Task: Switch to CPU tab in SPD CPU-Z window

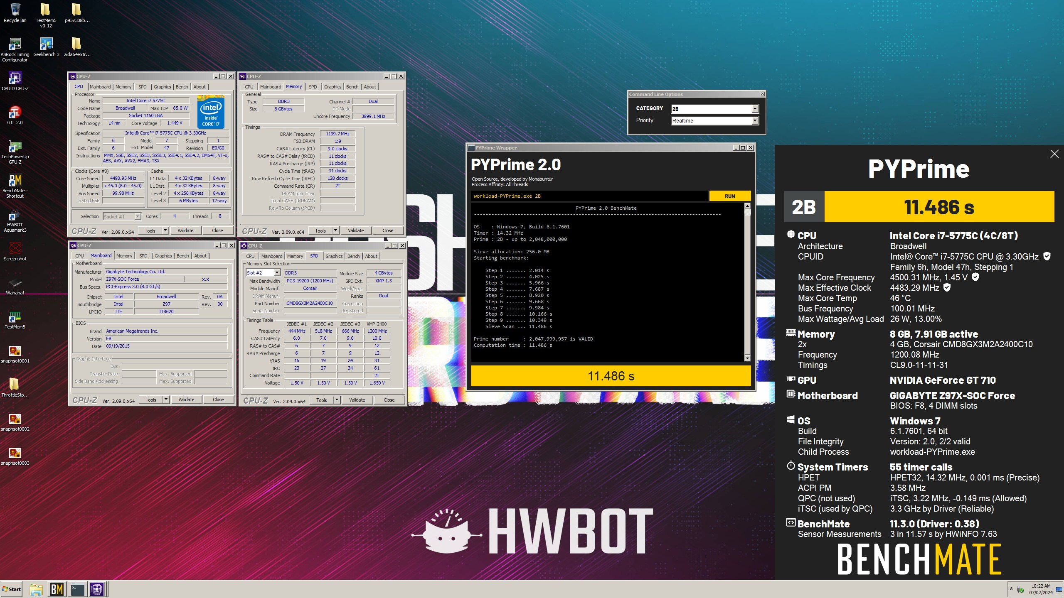Action: [250, 256]
